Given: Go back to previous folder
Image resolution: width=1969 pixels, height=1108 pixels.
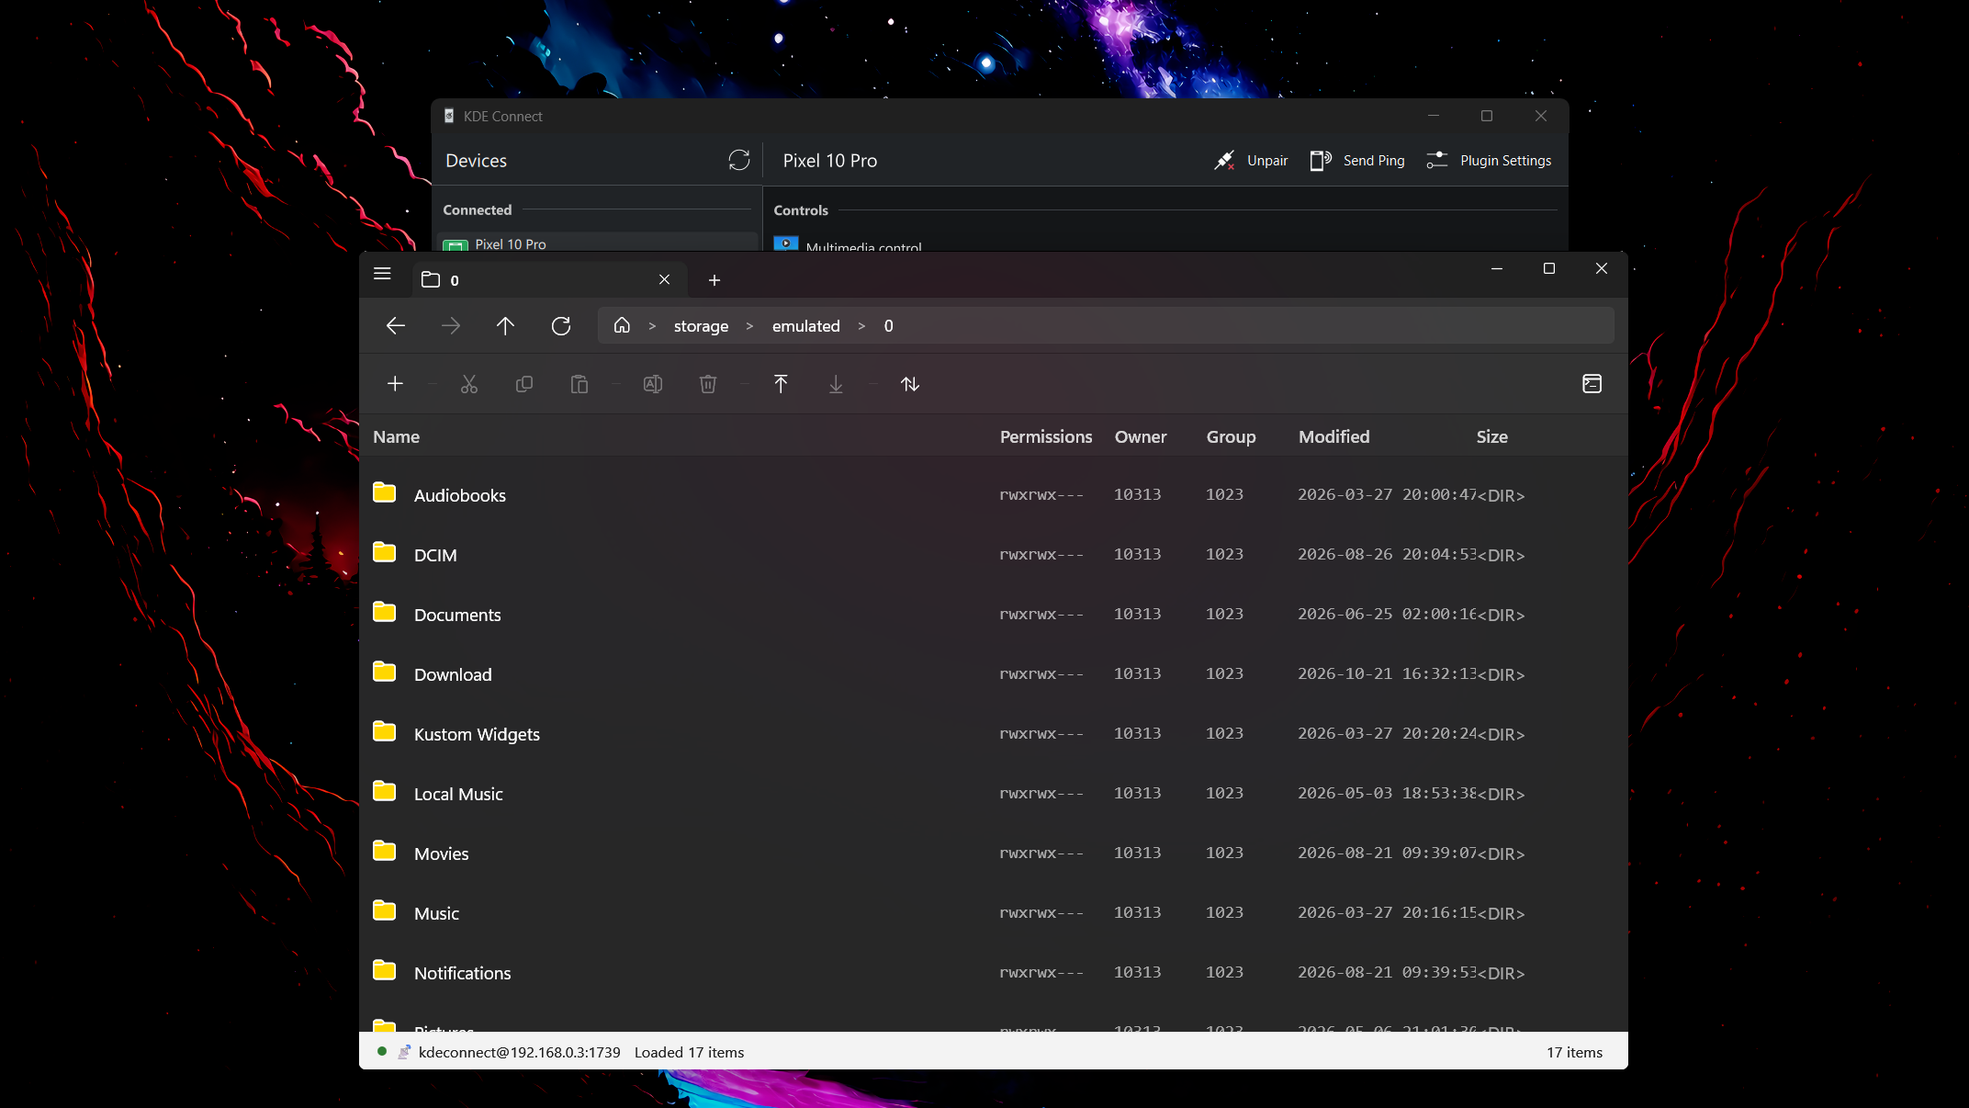Looking at the screenshot, I should 396,326.
